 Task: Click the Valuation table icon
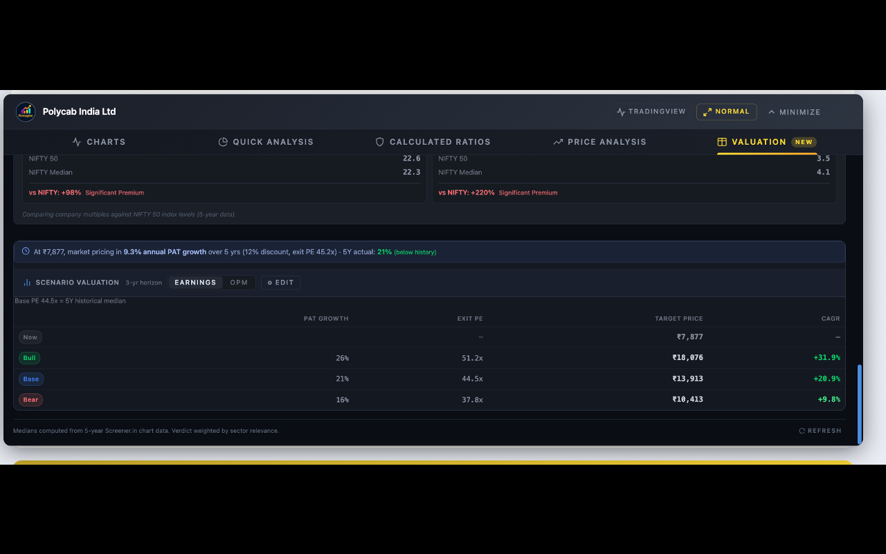coord(722,142)
